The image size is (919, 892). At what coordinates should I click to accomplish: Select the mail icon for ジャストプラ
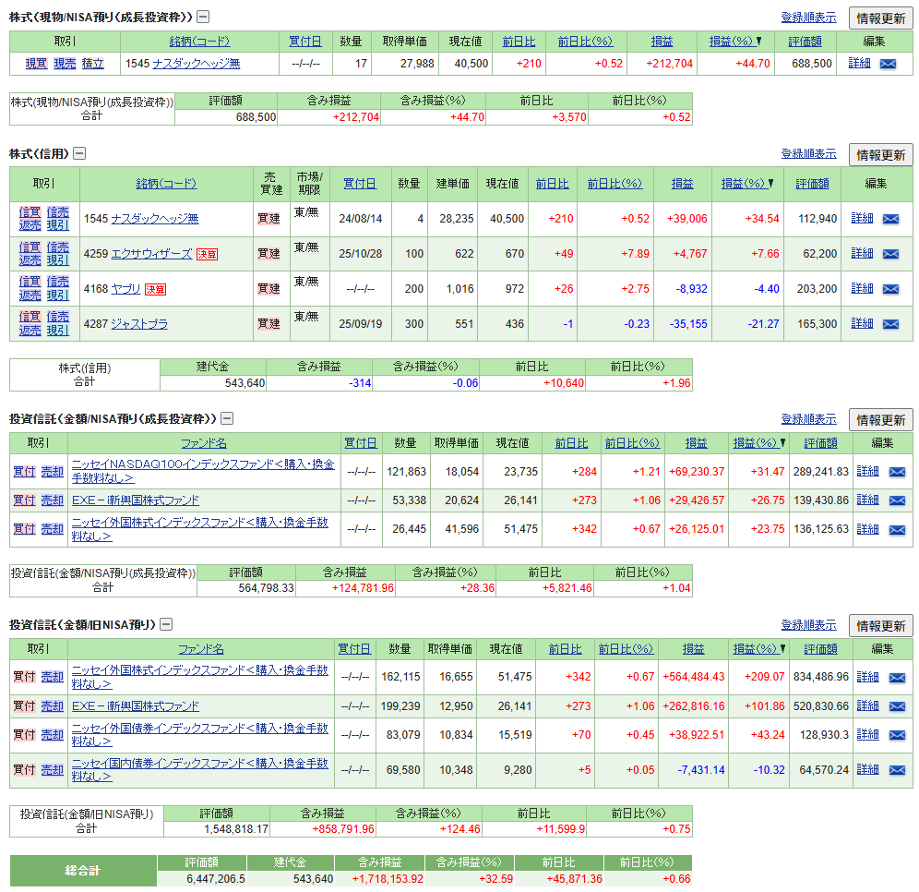(891, 324)
